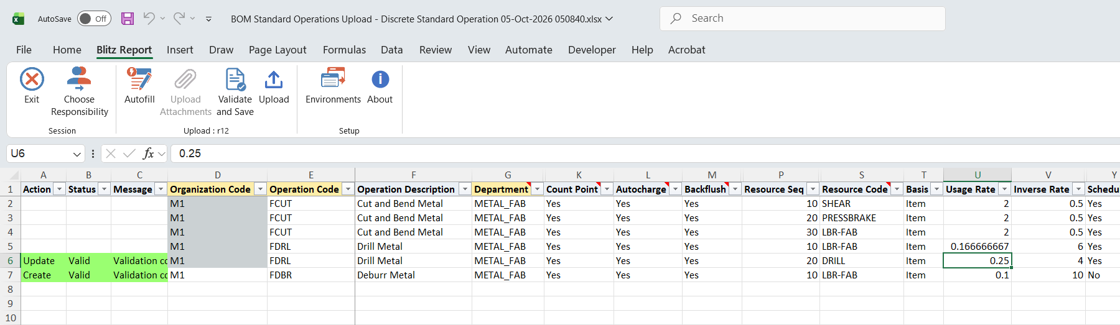Open Choose Responsibility
The width and height of the screenshot is (1120, 325).
tap(79, 91)
